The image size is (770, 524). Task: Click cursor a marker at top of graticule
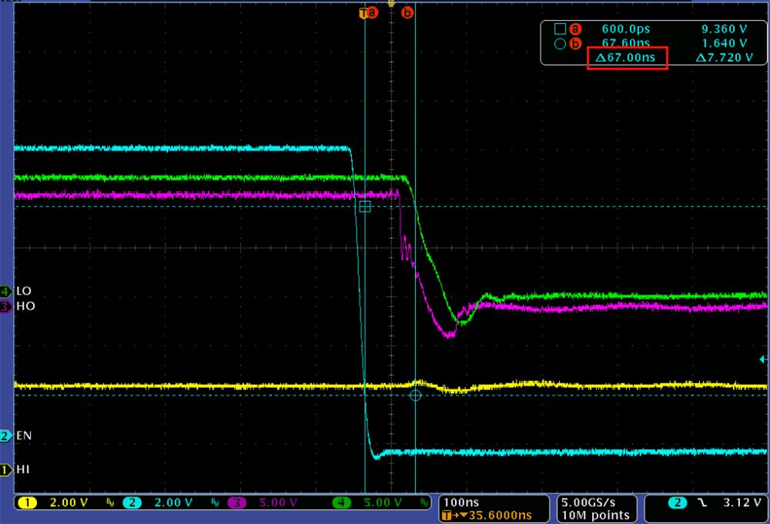click(373, 13)
